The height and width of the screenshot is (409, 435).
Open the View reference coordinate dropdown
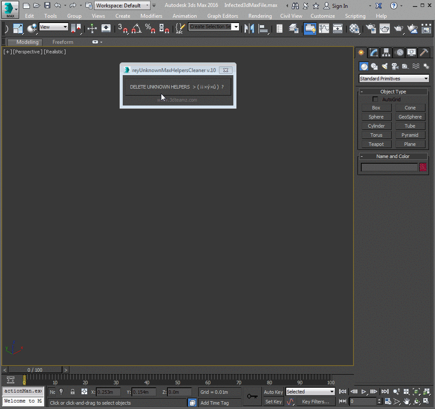[53, 27]
